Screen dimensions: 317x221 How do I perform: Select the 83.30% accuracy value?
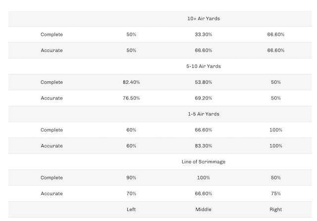tap(203, 146)
